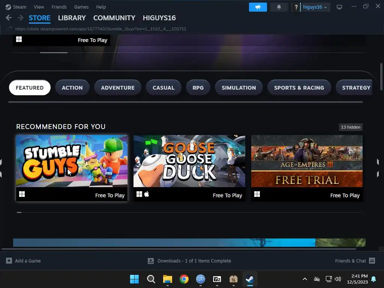Click the question mark help icon
The image size is (384, 288).
click(296, 7)
